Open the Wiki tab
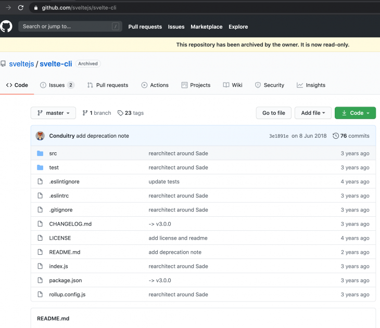The height and width of the screenshot is (328, 380). pyautogui.click(x=233, y=85)
